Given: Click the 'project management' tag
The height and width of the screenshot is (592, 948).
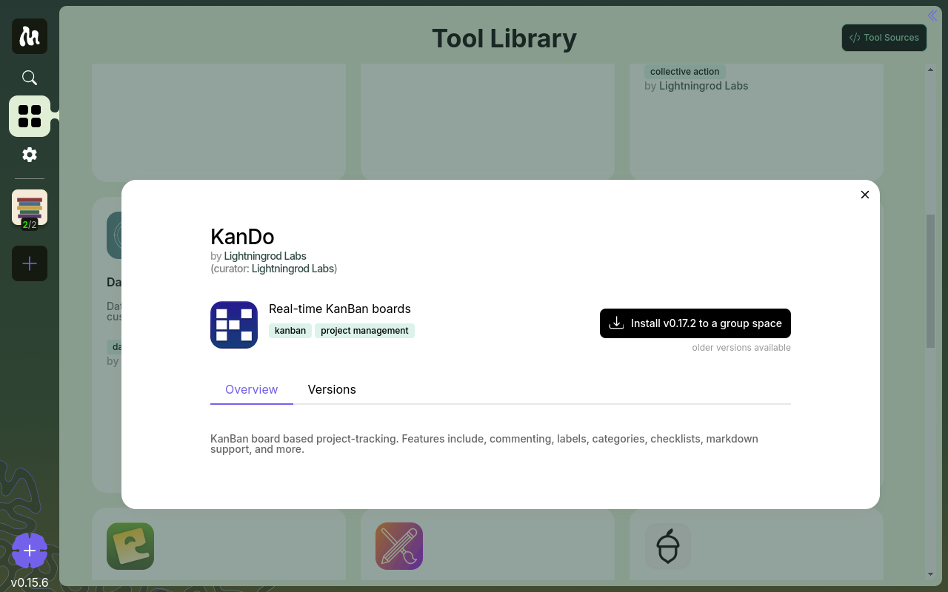Looking at the screenshot, I should coord(364,331).
